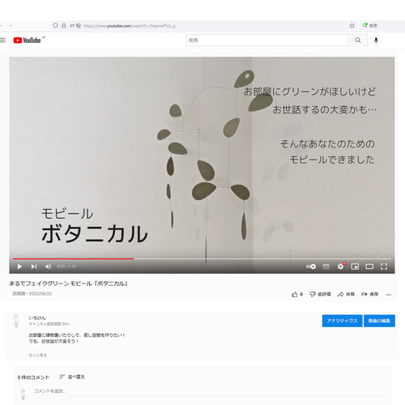
Task: Open the player settings gear
Action: [x=341, y=266]
